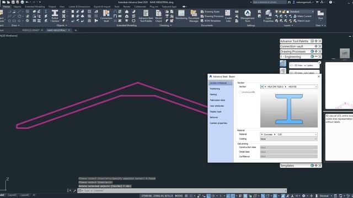This screenshot has width=353, height=198.
Task: Expand the Draw panel dropdown
Action: [x=15, y=26]
